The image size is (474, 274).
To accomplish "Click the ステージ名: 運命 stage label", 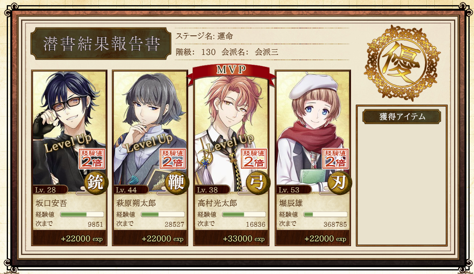I will coord(204,36).
